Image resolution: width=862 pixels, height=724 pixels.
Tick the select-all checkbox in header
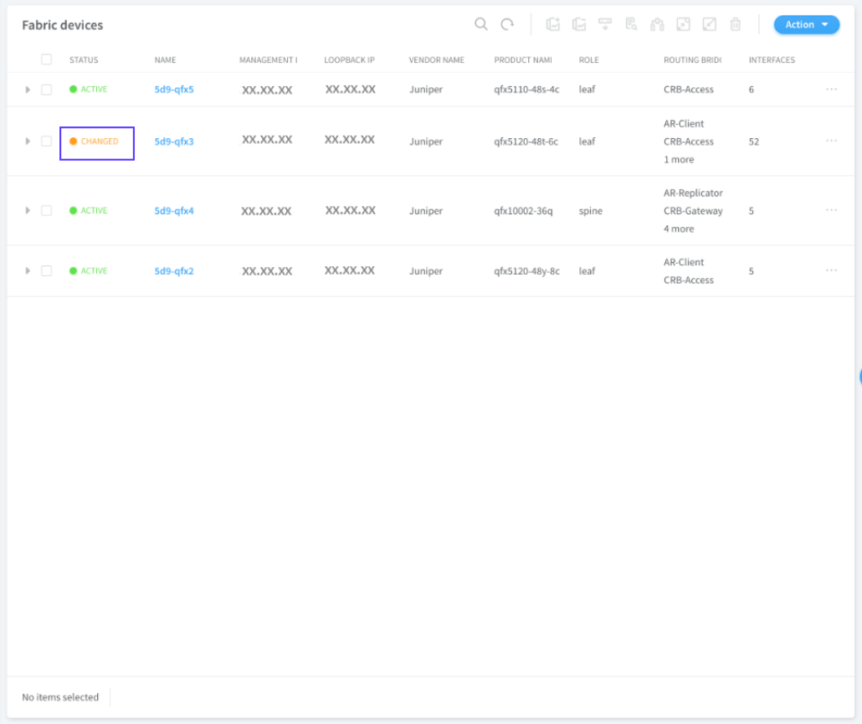pyautogui.click(x=47, y=59)
